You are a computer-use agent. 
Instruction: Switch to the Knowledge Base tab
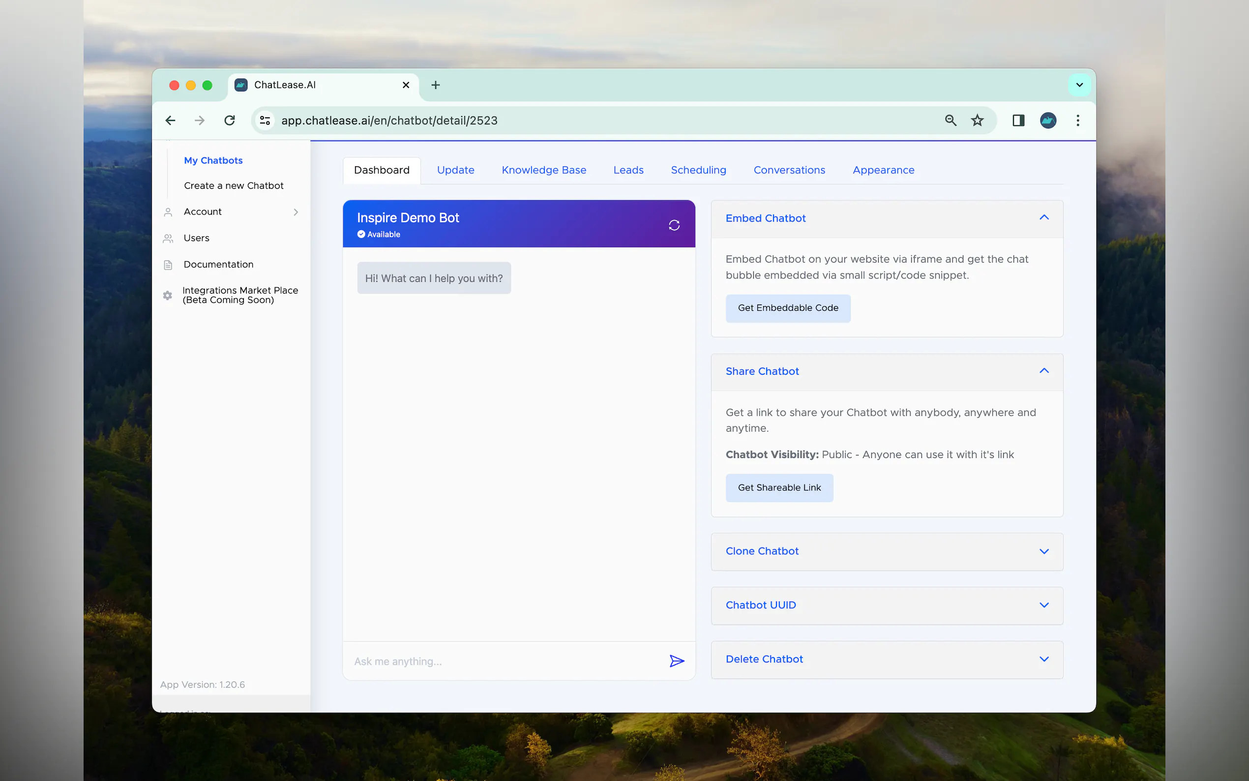544,170
